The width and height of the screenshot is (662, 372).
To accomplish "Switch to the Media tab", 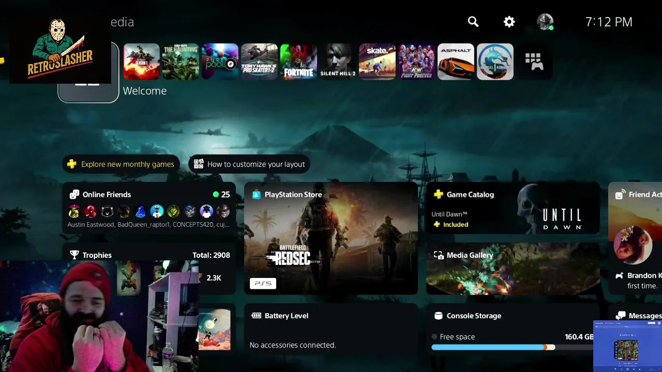I will 123,22.
